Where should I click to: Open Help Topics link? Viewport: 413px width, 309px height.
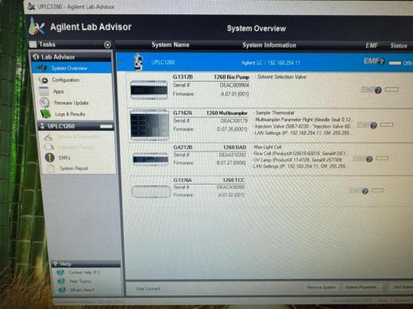click(80, 281)
